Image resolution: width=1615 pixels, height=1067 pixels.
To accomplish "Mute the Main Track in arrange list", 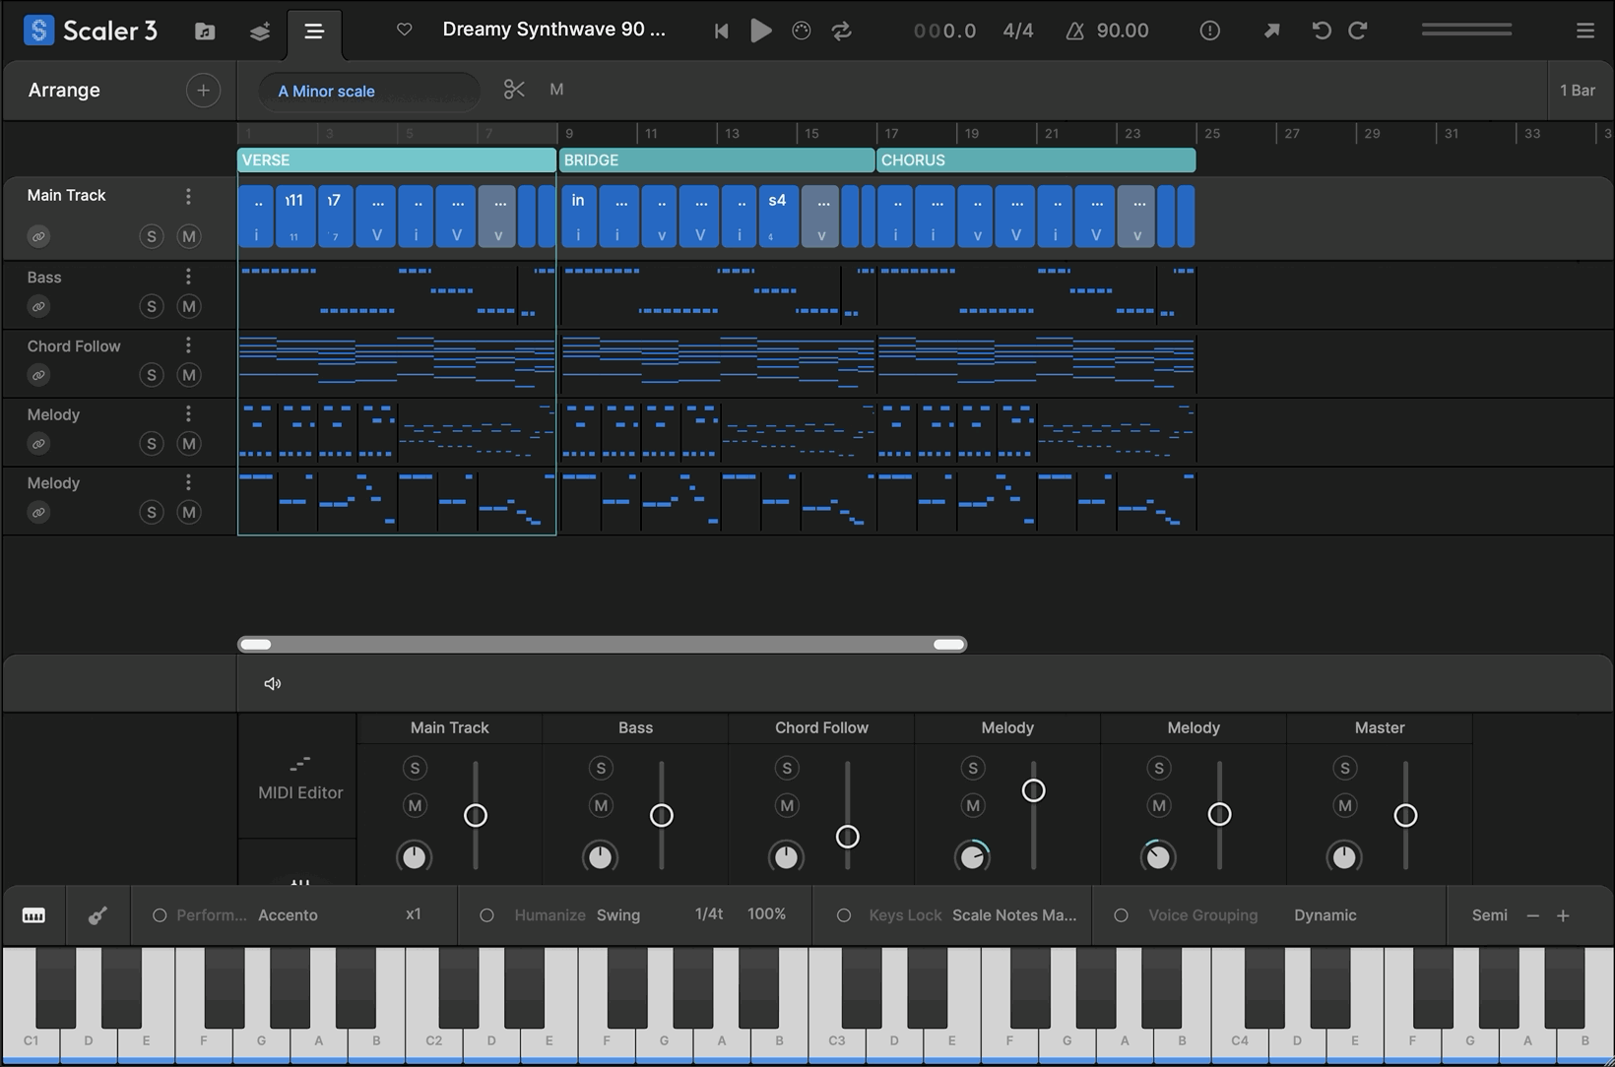I will [189, 236].
